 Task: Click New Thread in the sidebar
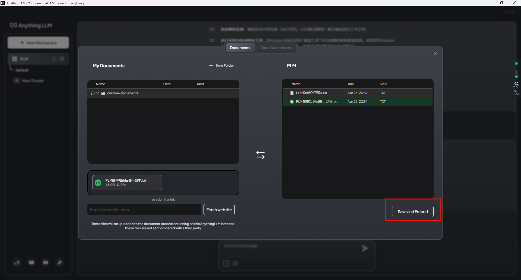[x=29, y=81]
